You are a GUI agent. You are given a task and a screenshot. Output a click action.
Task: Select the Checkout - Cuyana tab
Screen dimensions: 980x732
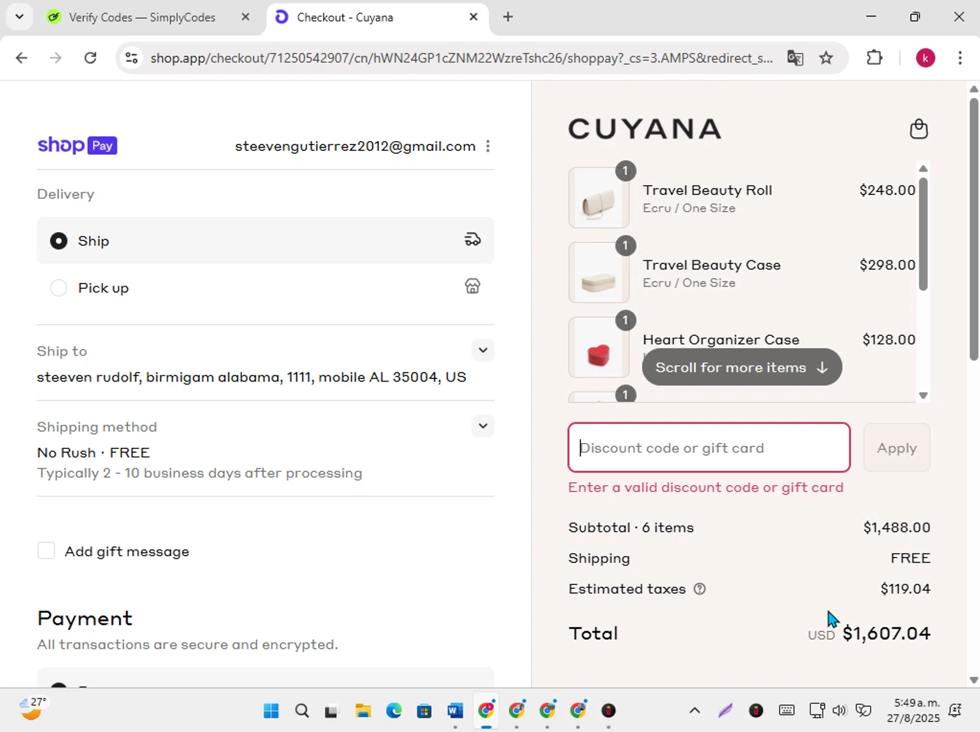point(345,18)
